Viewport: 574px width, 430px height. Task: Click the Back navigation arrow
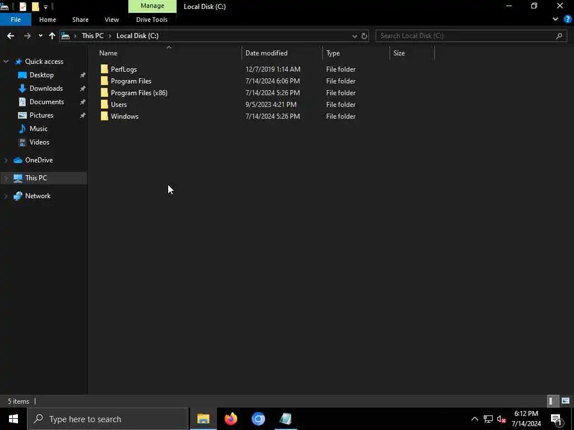click(x=11, y=36)
